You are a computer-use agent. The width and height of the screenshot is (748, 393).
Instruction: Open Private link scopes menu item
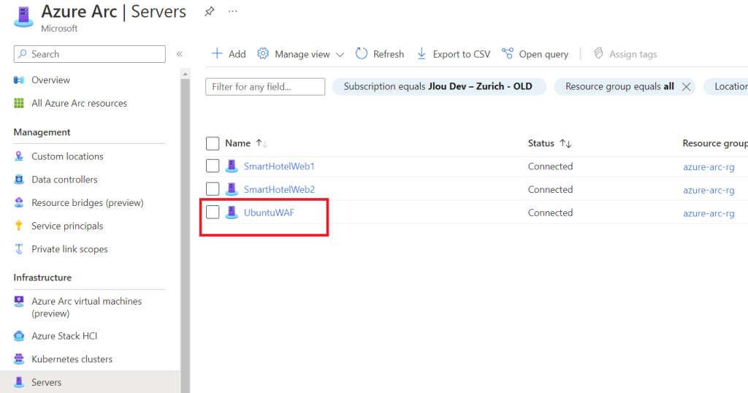click(69, 249)
